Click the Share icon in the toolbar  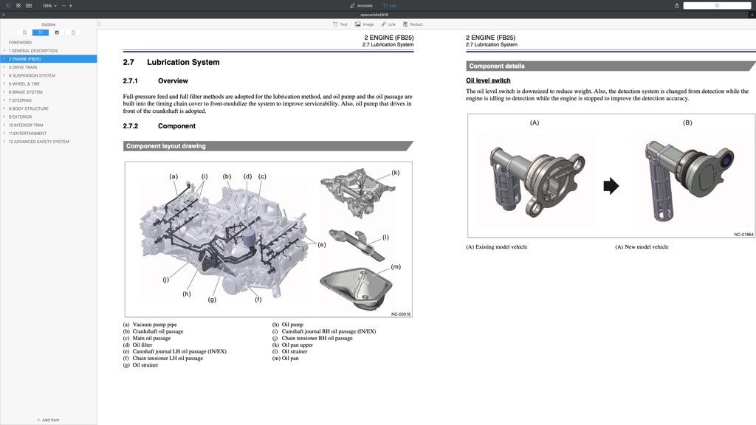click(x=676, y=5)
